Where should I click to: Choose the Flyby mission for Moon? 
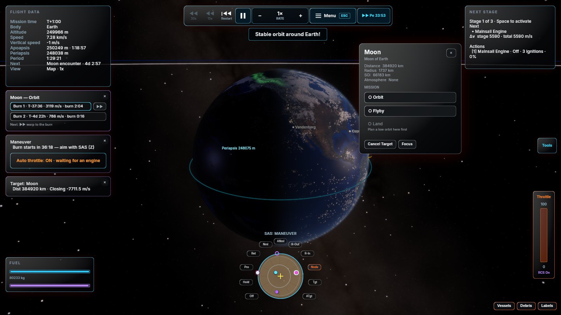coord(410,111)
